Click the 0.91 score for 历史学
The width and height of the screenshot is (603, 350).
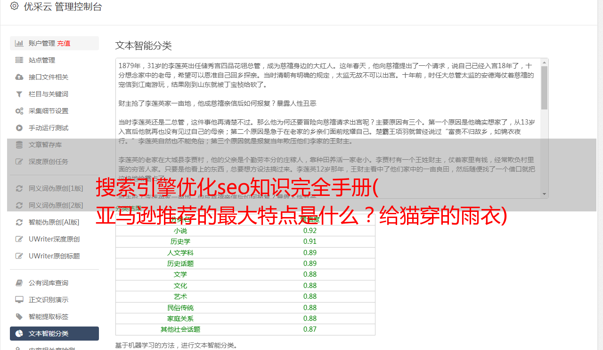tap(310, 241)
